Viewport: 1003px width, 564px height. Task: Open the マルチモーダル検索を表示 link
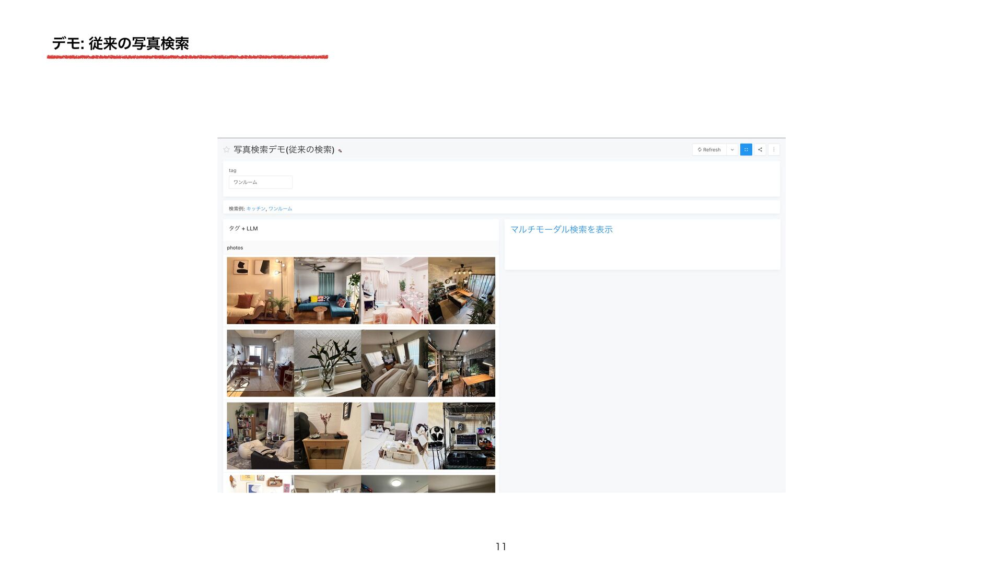561,230
